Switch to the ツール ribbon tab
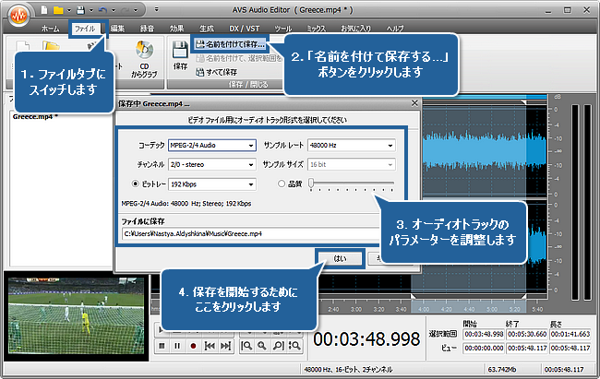The height and width of the screenshot is (379, 600). (283, 29)
